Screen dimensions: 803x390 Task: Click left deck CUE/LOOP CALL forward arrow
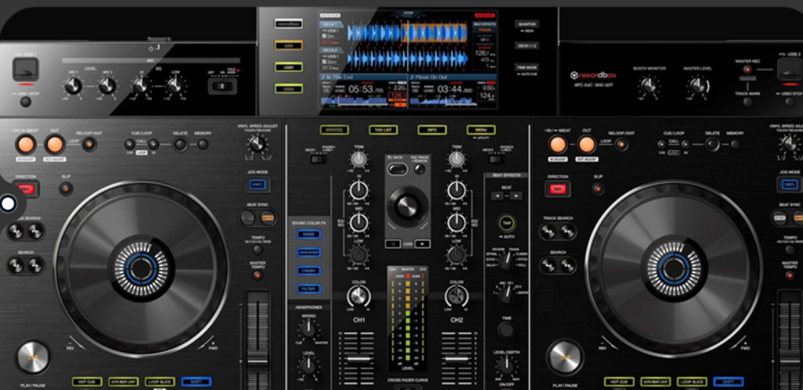154,144
